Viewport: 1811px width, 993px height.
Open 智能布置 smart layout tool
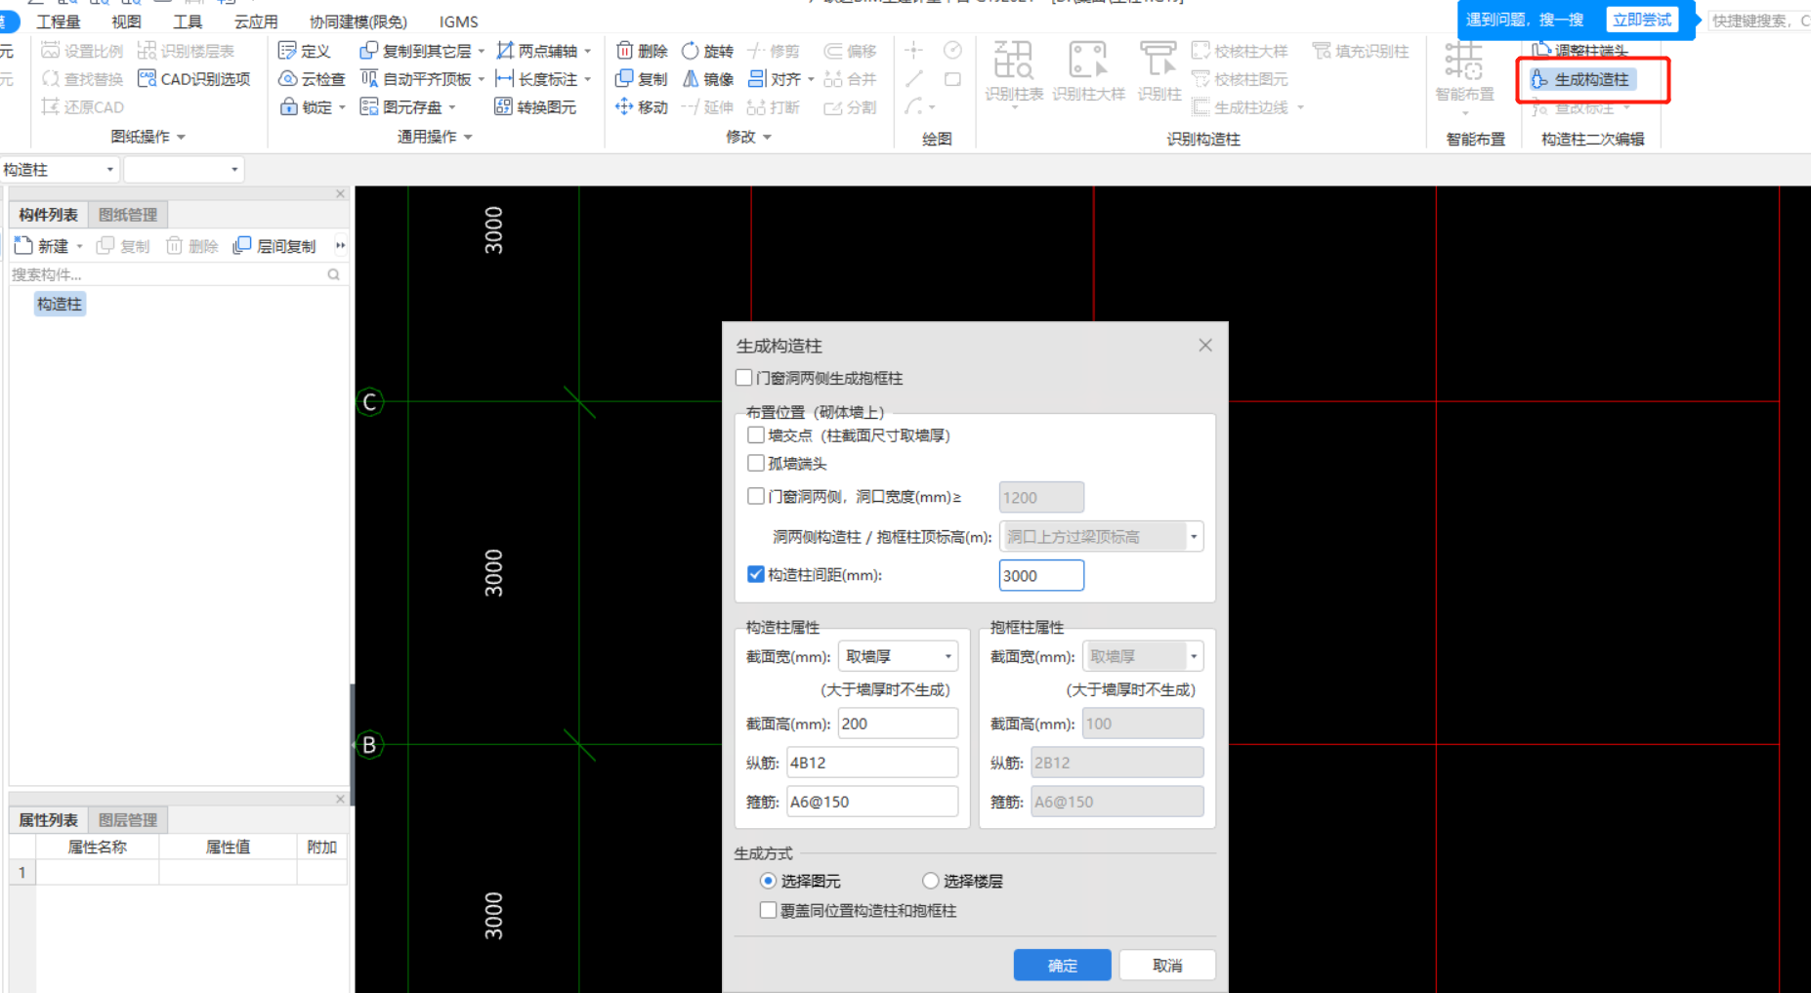1464,73
